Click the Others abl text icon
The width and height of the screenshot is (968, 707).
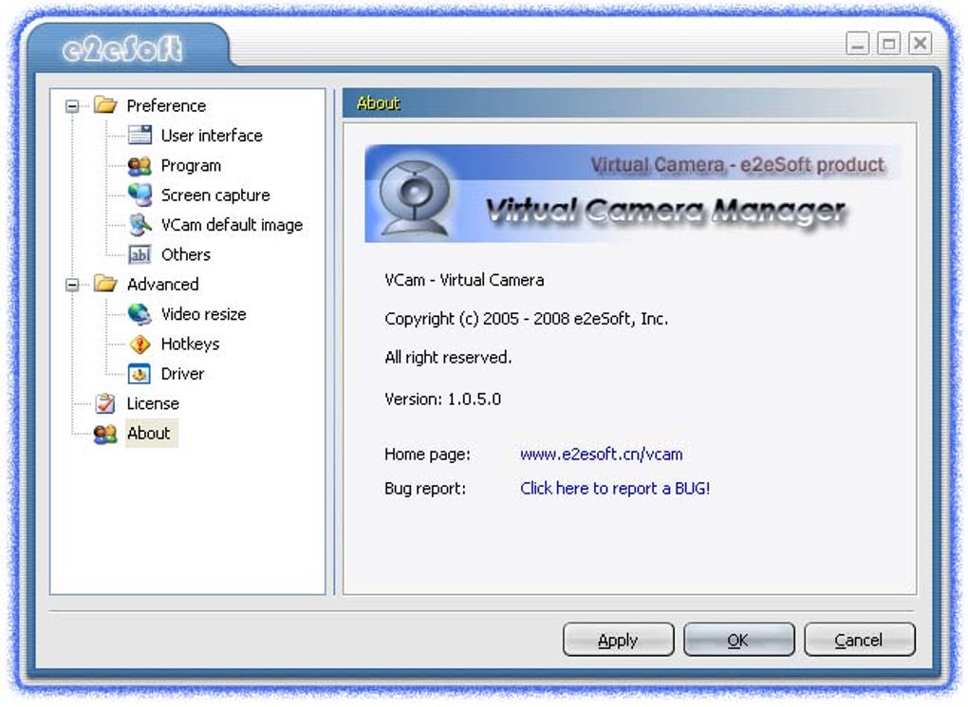[x=140, y=254]
